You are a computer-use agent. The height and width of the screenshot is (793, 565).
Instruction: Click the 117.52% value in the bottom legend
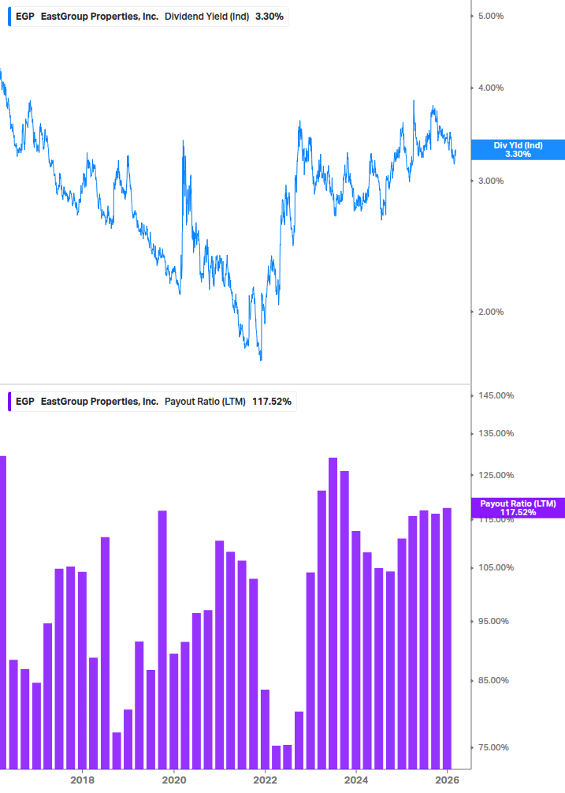[272, 402]
